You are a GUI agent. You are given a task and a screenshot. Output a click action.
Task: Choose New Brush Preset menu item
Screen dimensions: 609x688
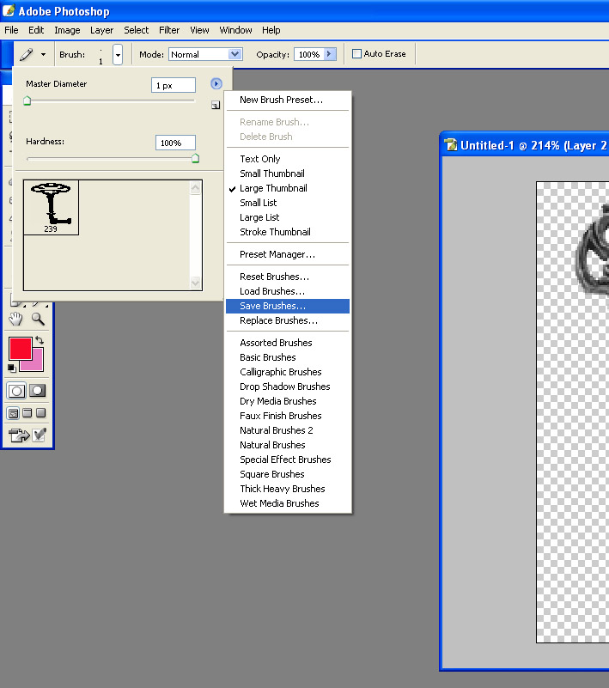point(288,100)
